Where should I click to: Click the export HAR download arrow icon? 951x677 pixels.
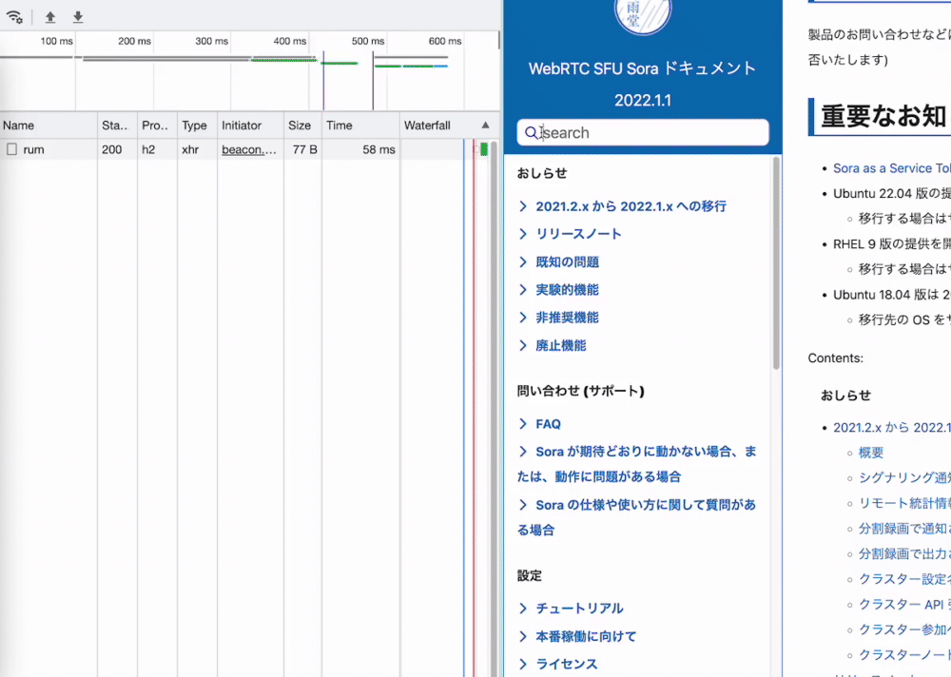coord(78,17)
